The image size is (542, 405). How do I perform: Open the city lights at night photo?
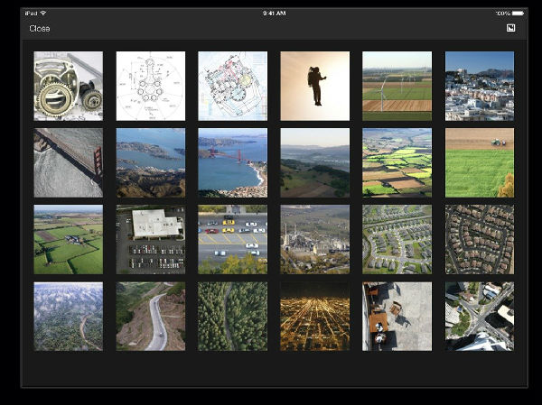pyautogui.click(x=315, y=316)
